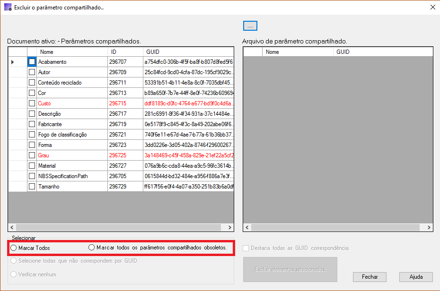Tick Fogo de classificação checkbox
Viewport: 440px width, 291px height.
click(x=32, y=134)
